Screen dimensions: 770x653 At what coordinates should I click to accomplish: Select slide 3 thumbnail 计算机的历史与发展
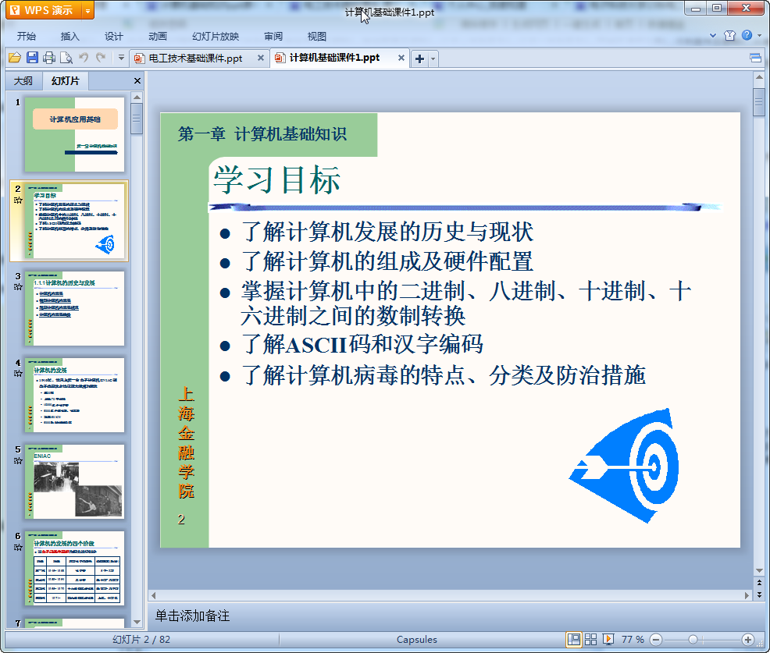(75, 309)
